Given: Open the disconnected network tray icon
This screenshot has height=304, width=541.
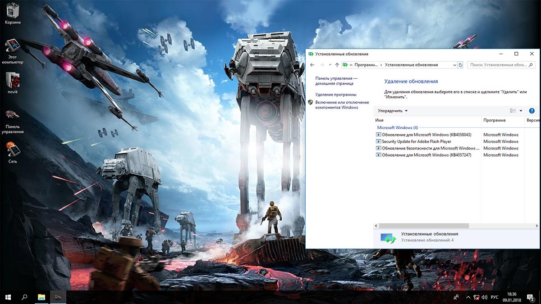Looking at the screenshot, I should tap(476, 297).
